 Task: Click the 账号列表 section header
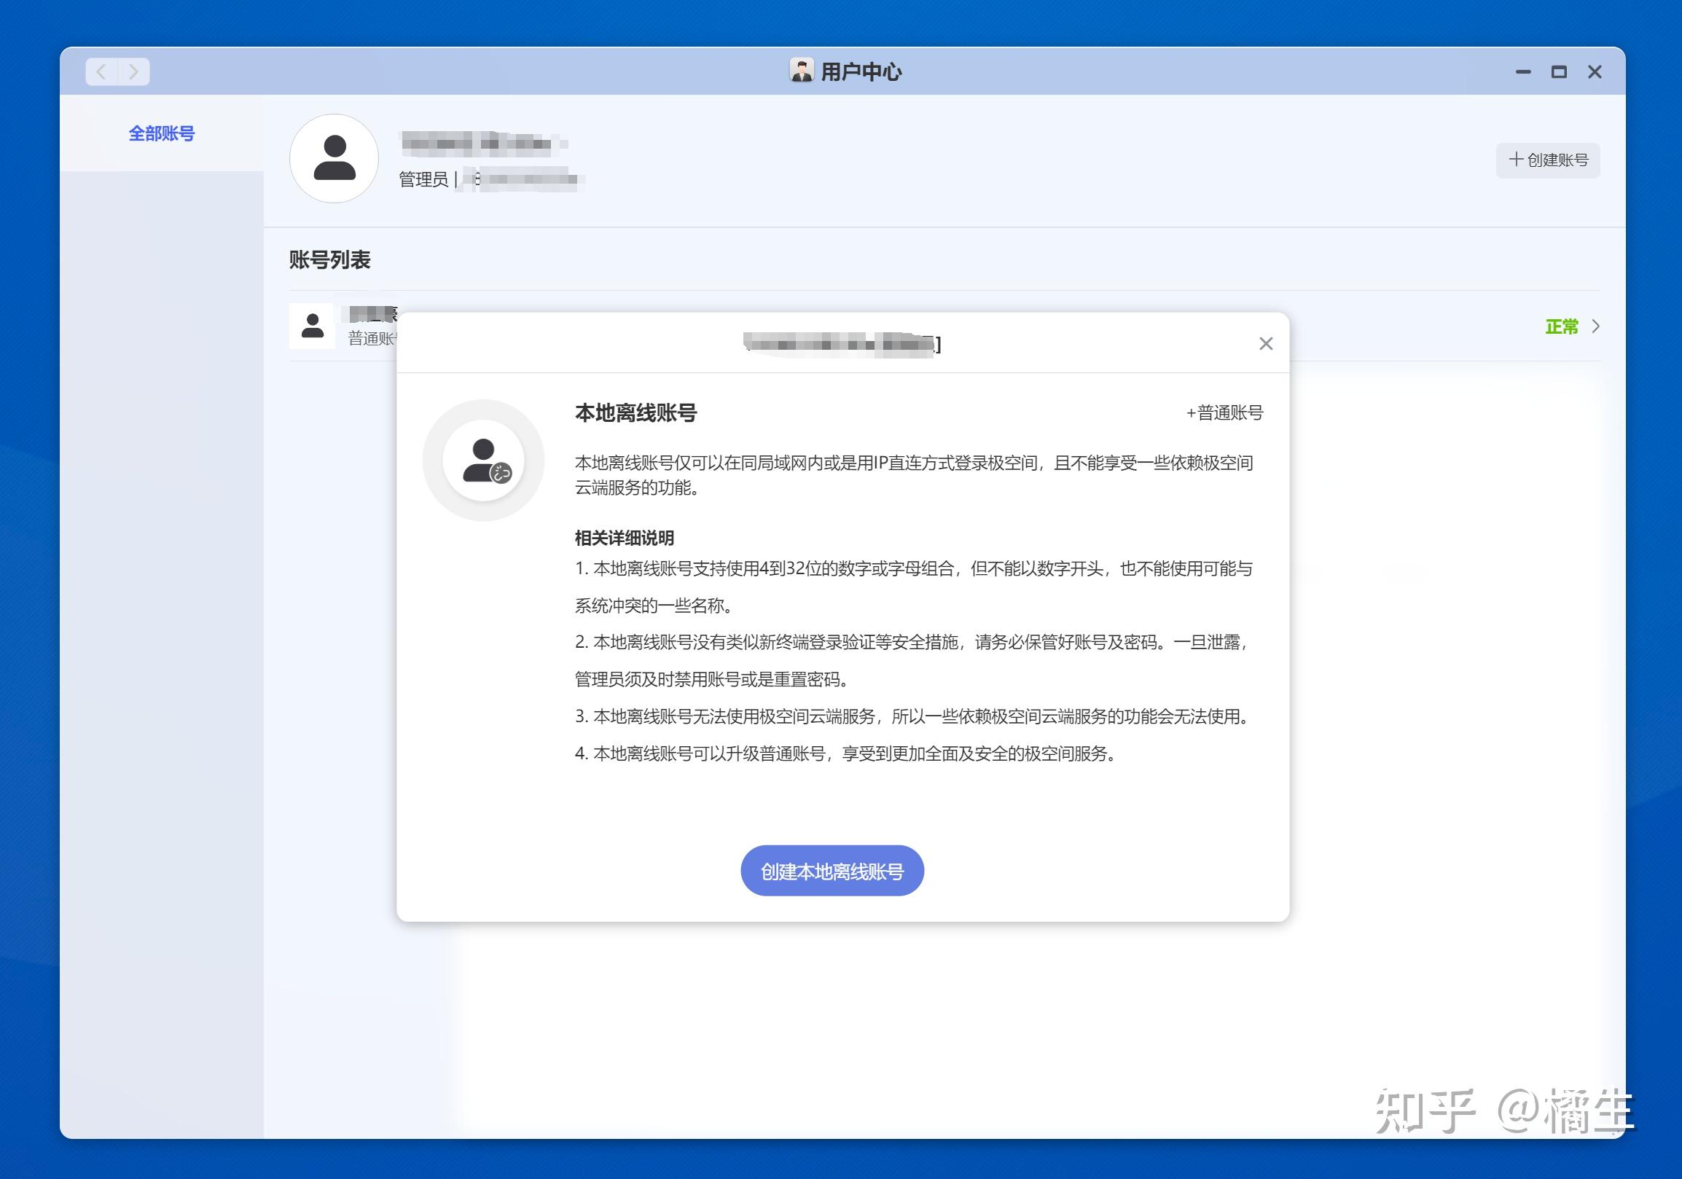(x=329, y=260)
